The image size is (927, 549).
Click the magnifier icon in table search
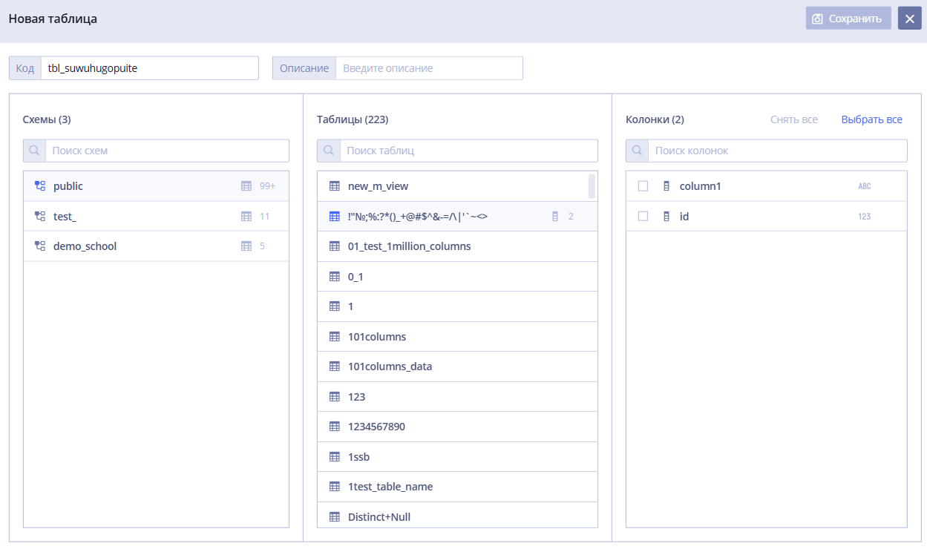tap(329, 151)
